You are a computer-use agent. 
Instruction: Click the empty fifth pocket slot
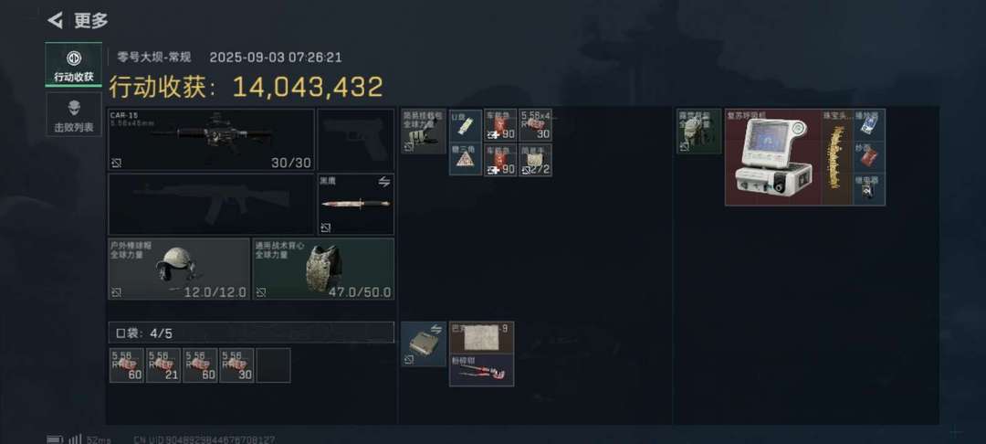point(274,365)
